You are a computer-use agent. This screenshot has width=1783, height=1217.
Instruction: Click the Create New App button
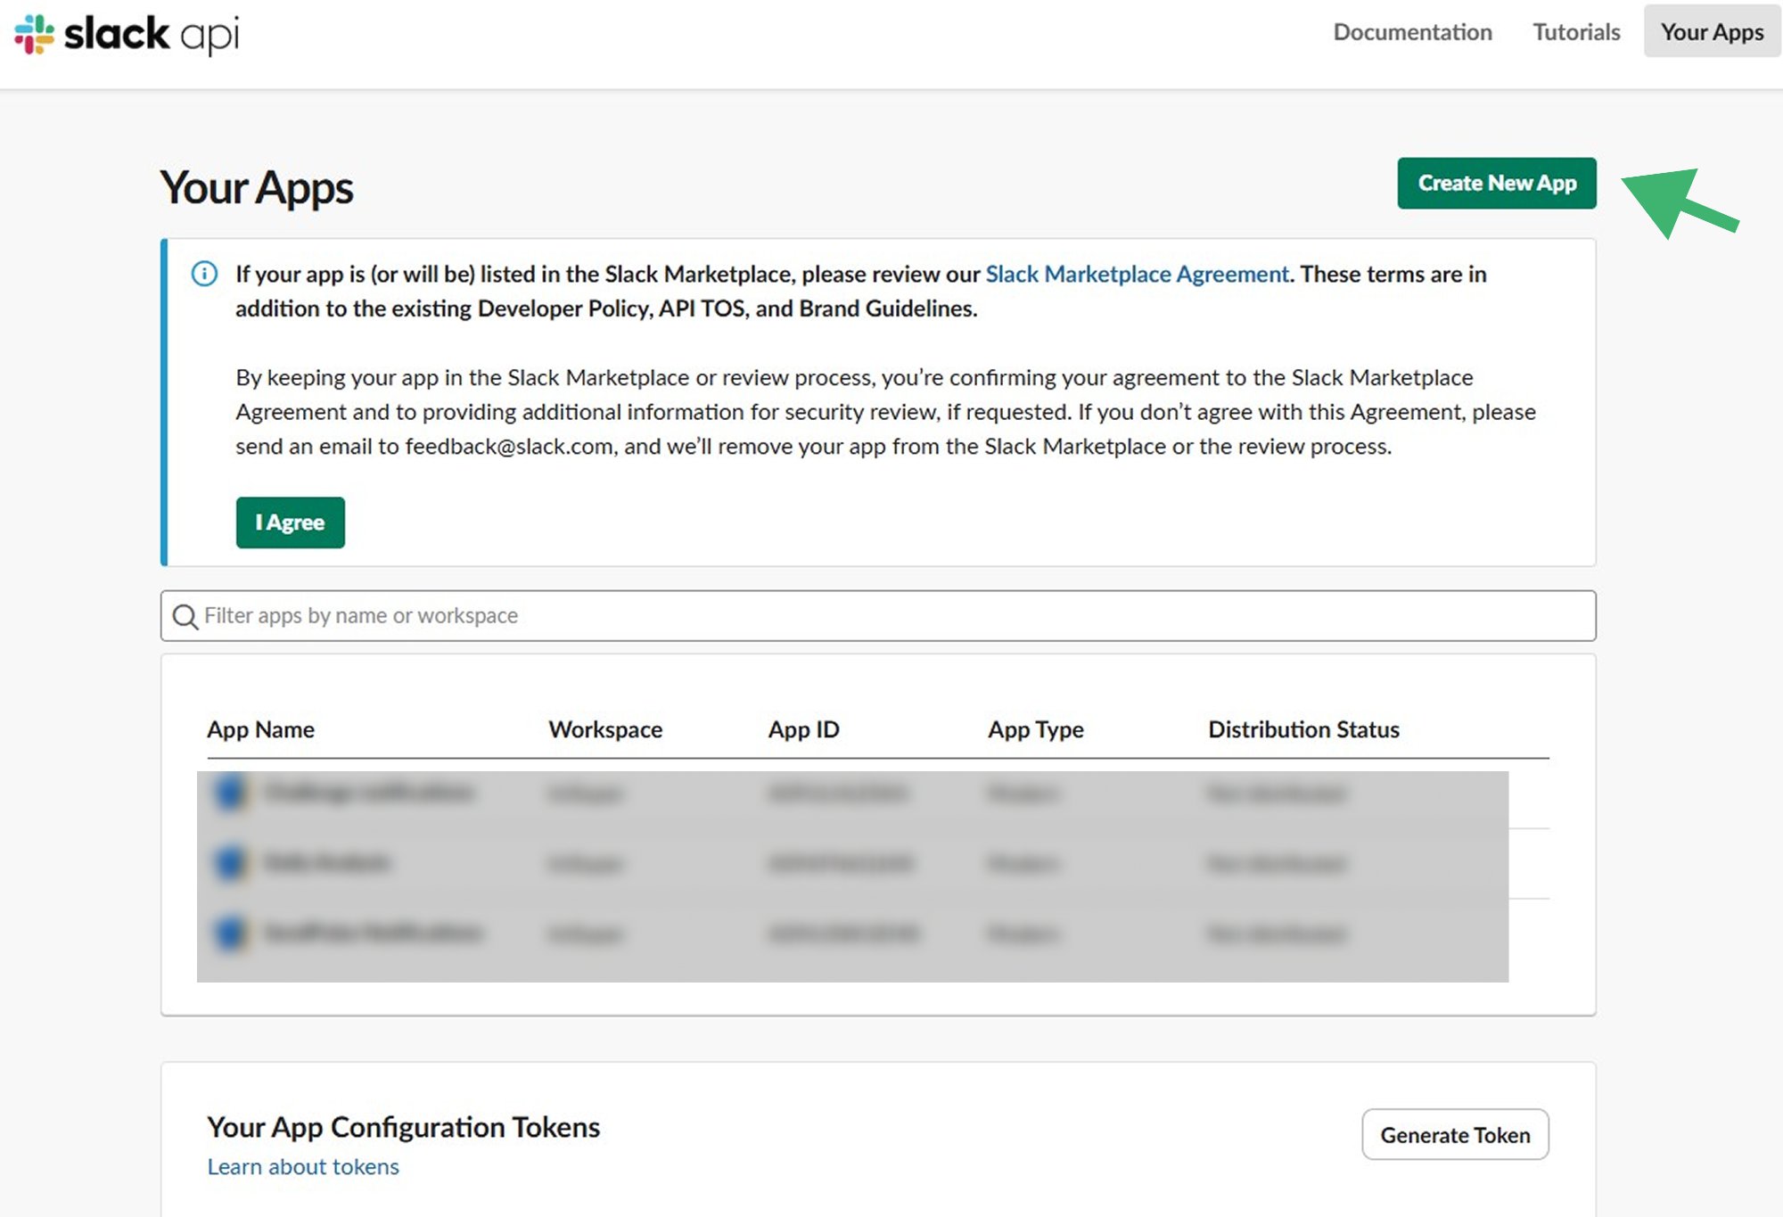point(1497,183)
